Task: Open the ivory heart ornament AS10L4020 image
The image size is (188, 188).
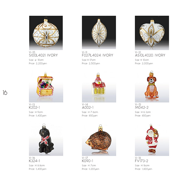Action: [x=152, y=33]
